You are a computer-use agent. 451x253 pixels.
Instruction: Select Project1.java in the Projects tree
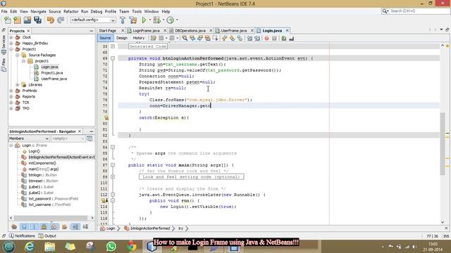coord(51,73)
